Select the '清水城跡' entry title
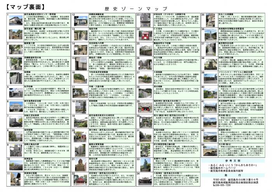The image size is (272, 192). pos(158,86)
